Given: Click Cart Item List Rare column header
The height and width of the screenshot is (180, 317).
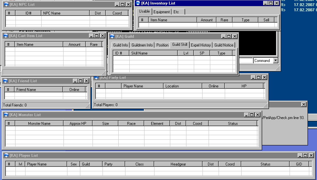Looking at the screenshot, I should click(x=94, y=45).
